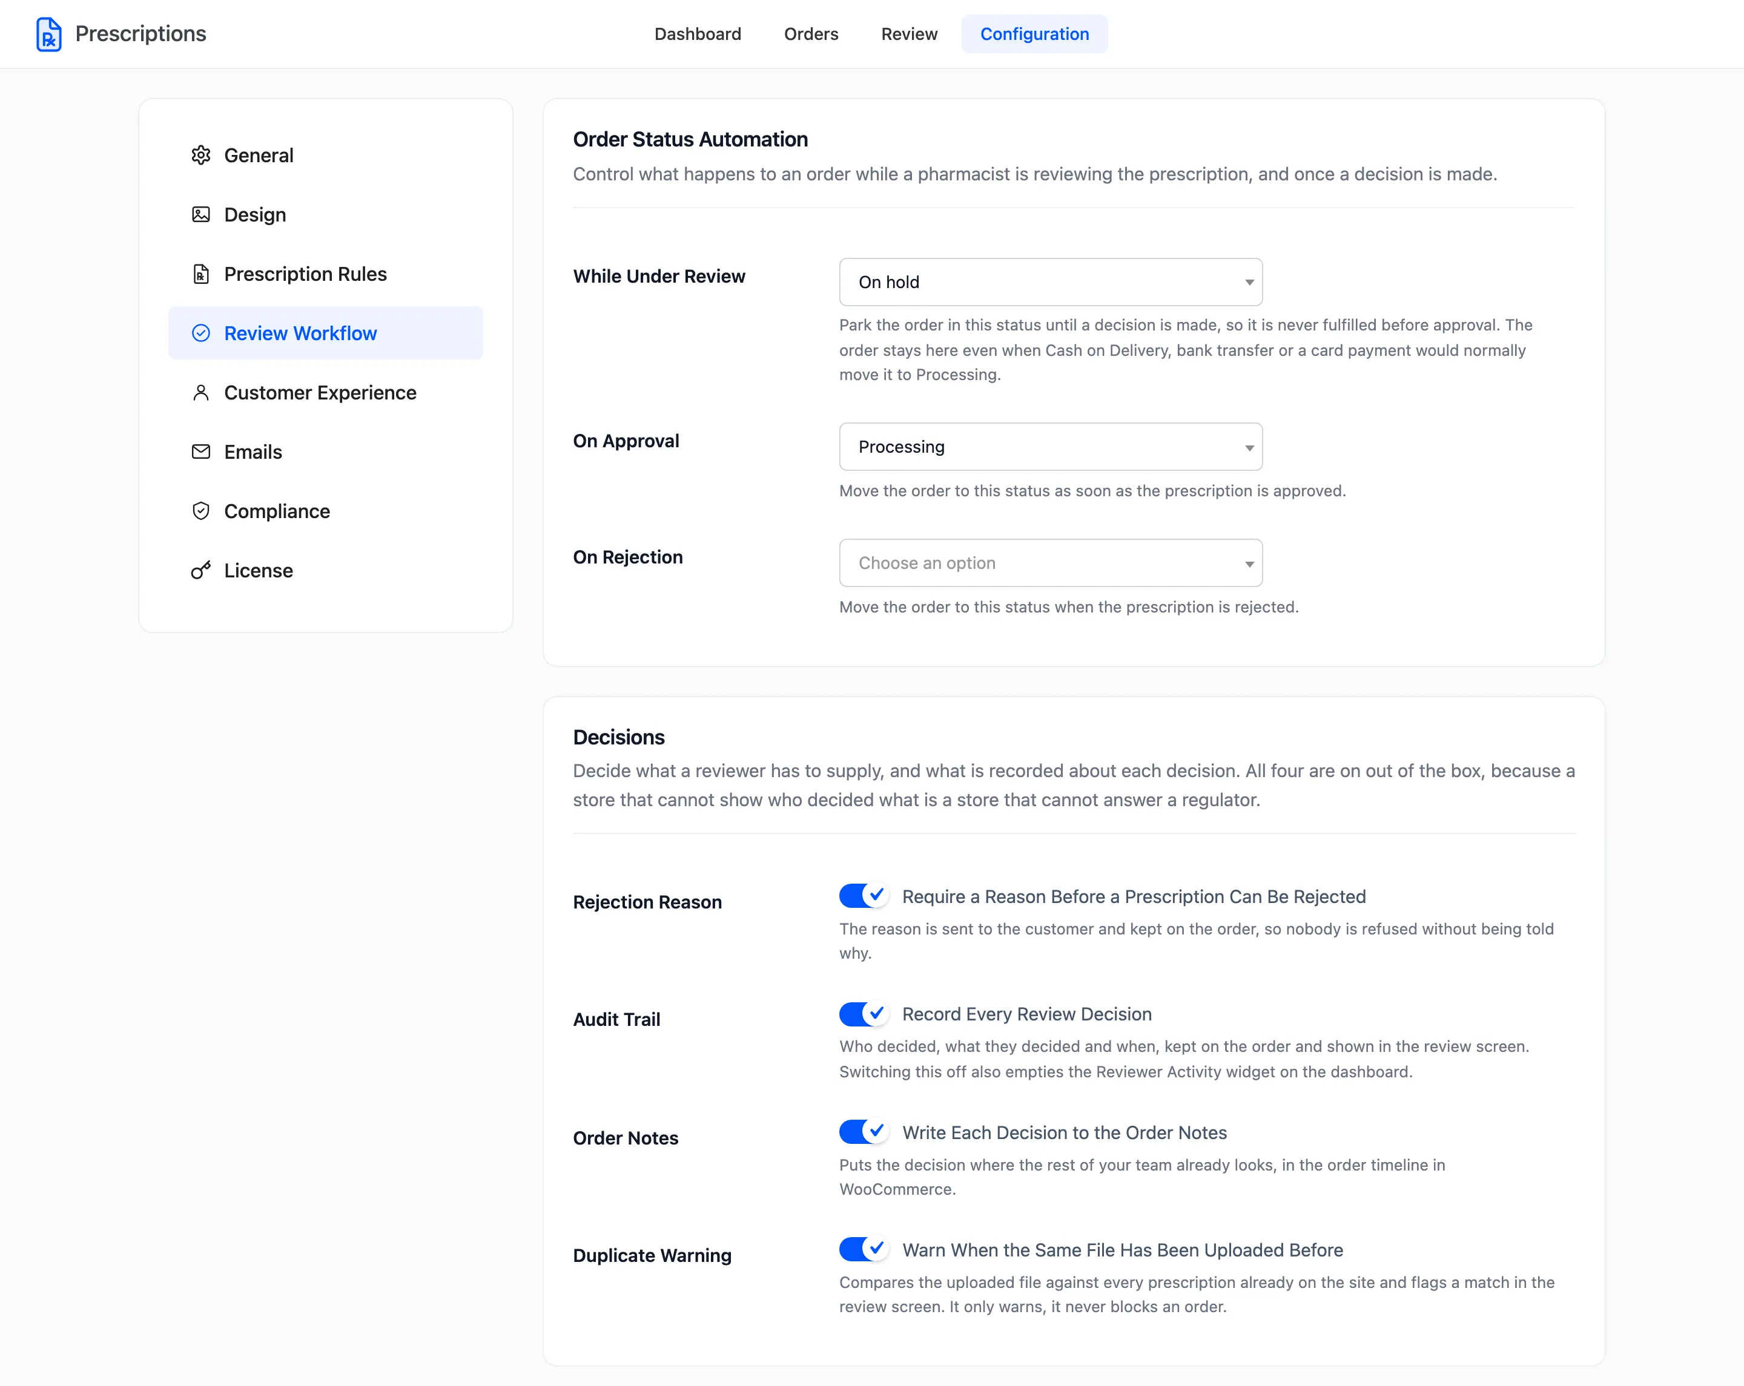Switch to the Orders tab
1744x1386 pixels.
810,34
